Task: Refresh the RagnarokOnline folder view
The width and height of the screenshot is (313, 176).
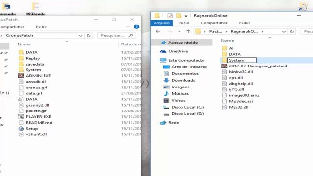Action: pos(291,31)
